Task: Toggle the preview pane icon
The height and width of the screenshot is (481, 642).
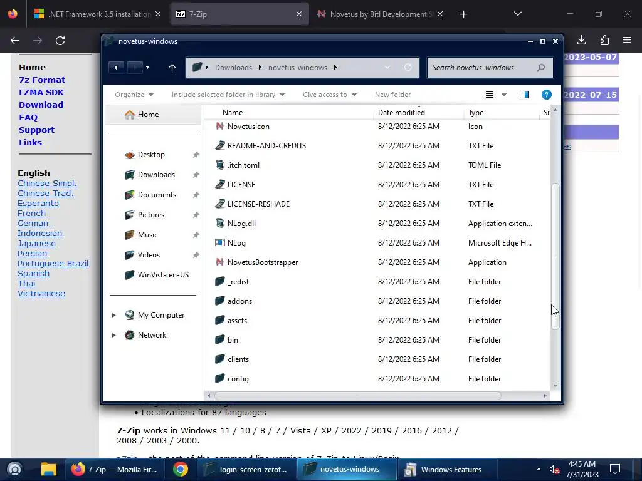Action: pos(524,95)
